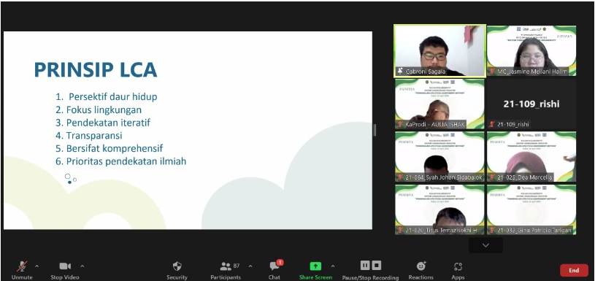This screenshot has width=595, height=281.
Task: Click slide text 'Persektif daur hidup'
Action: [x=112, y=96]
